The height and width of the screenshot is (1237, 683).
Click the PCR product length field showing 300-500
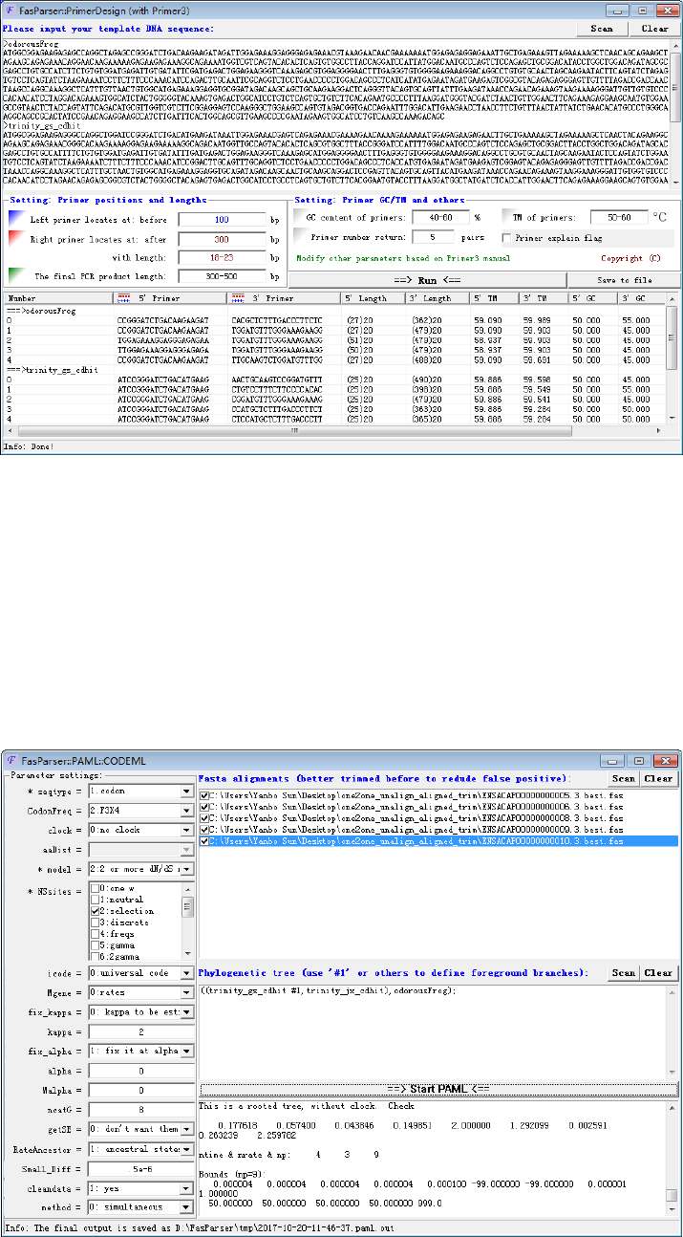coord(223,275)
